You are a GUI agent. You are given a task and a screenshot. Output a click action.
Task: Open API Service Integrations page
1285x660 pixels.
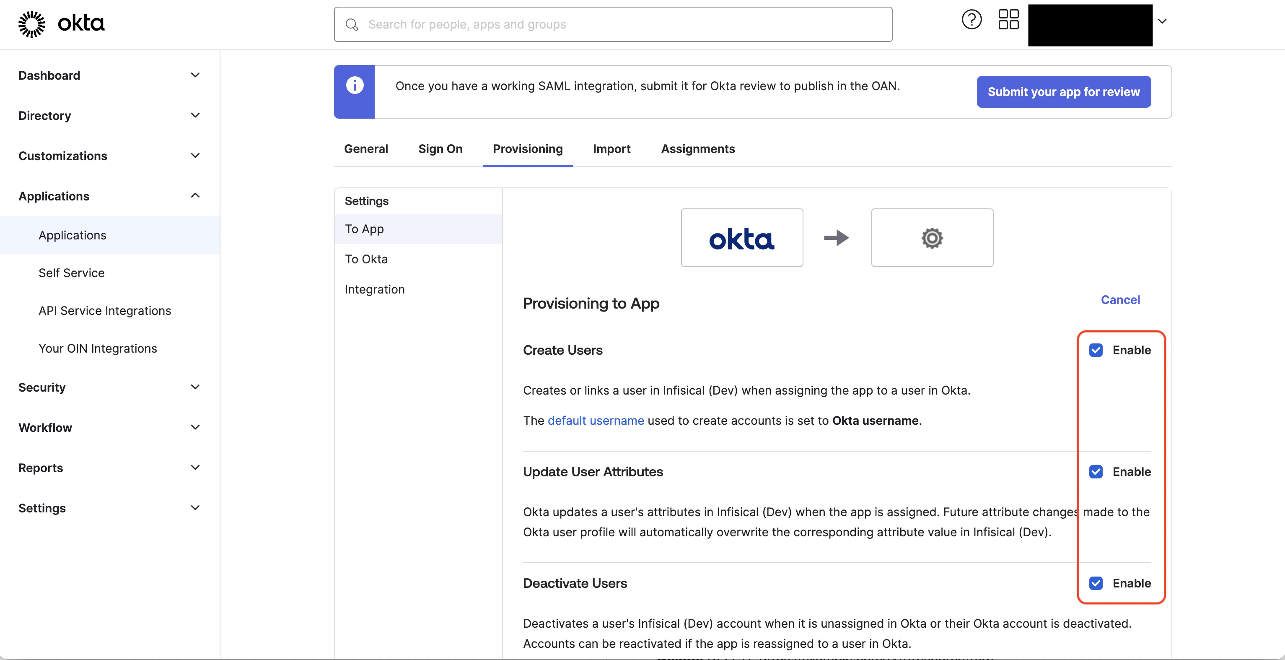click(110, 311)
